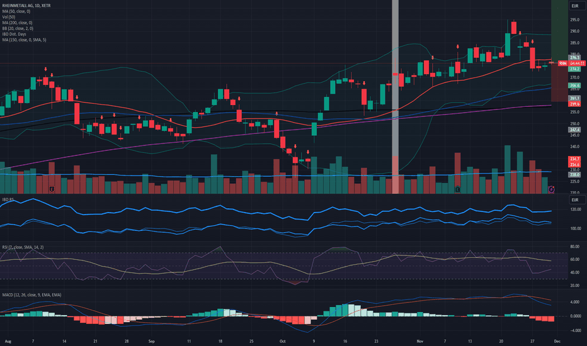Click the 247.4 gray price tag
The image size is (587, 346).
click(x=574, y=130)
